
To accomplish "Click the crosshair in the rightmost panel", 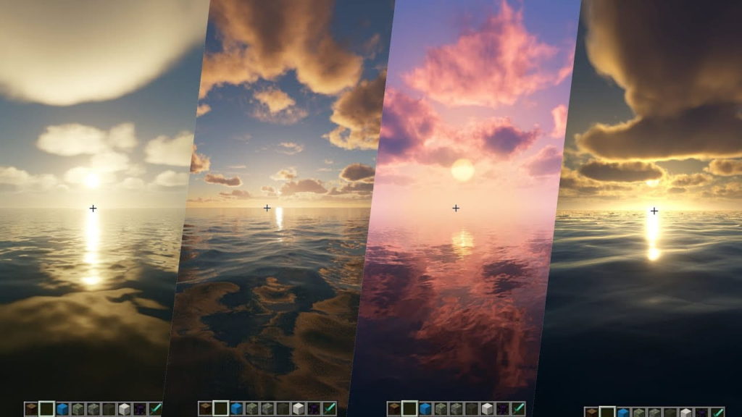I will coord(654,211).
